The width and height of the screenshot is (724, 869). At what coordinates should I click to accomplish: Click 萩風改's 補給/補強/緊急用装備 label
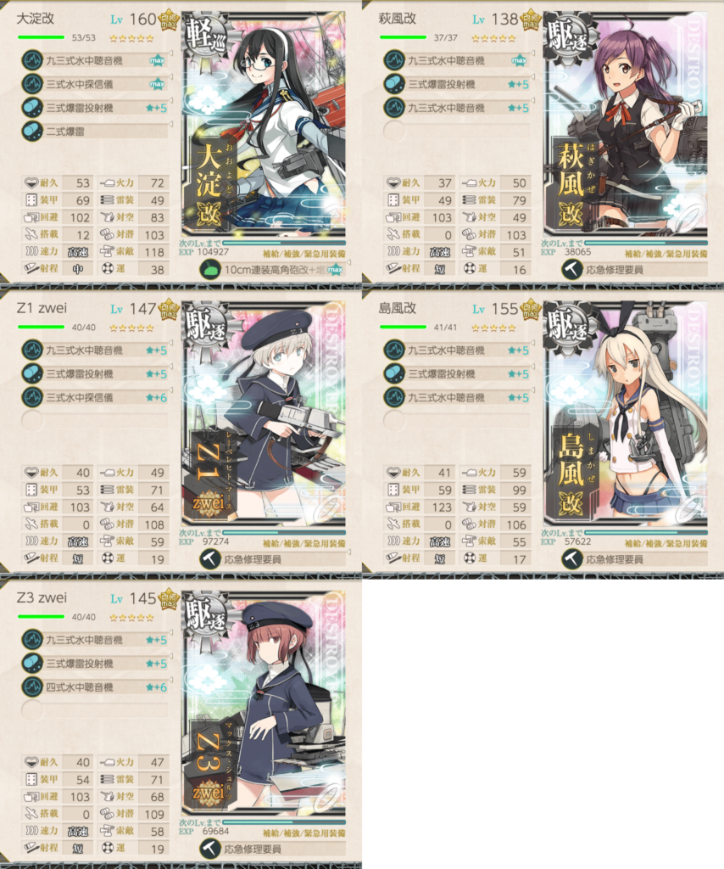pos(666,254)
